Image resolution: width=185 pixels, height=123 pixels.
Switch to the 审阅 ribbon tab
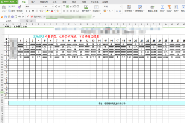74,2
